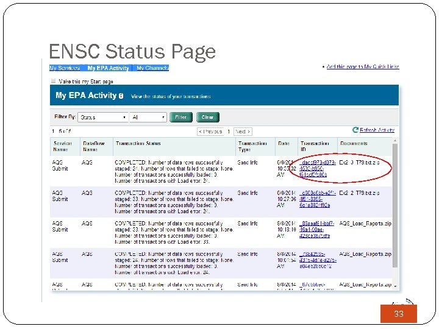Open transaction ID link dated 10:01:54 AM

point(318,260)
